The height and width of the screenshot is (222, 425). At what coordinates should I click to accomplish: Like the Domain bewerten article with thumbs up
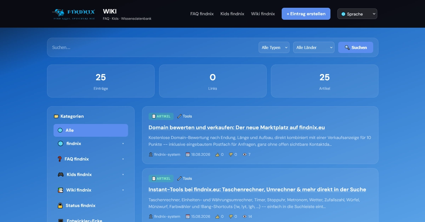(217, 154)
